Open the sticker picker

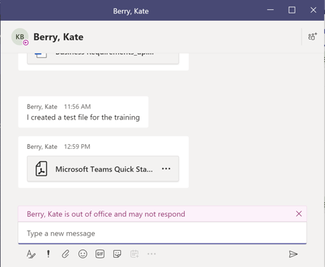(117, 254)
